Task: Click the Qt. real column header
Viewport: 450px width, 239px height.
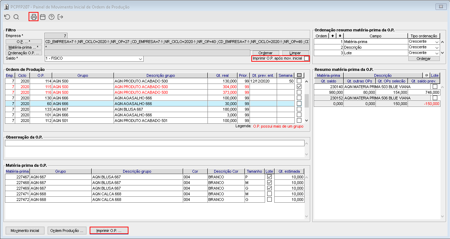Action: [x=222, y=75]
